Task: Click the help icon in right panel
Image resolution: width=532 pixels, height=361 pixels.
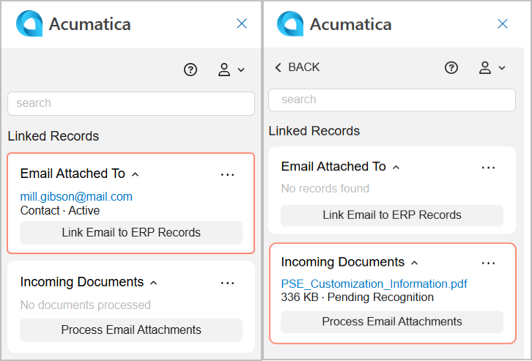Action: pyautogui.click(x=451, y=67)
